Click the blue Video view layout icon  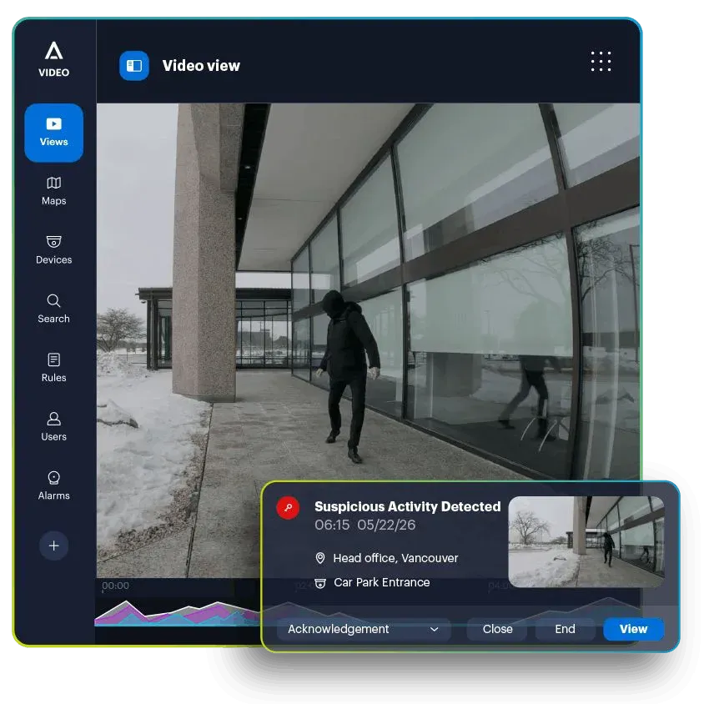(133, 66)
